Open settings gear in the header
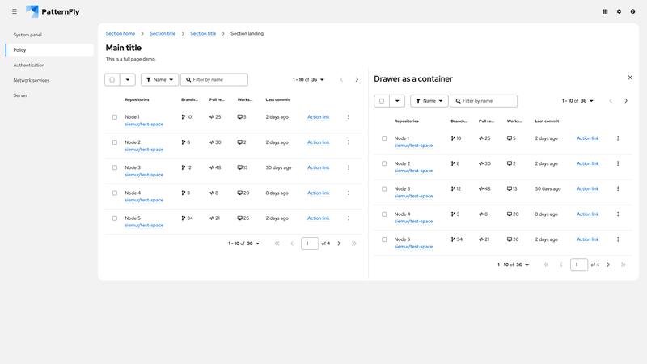 (619, 11)
